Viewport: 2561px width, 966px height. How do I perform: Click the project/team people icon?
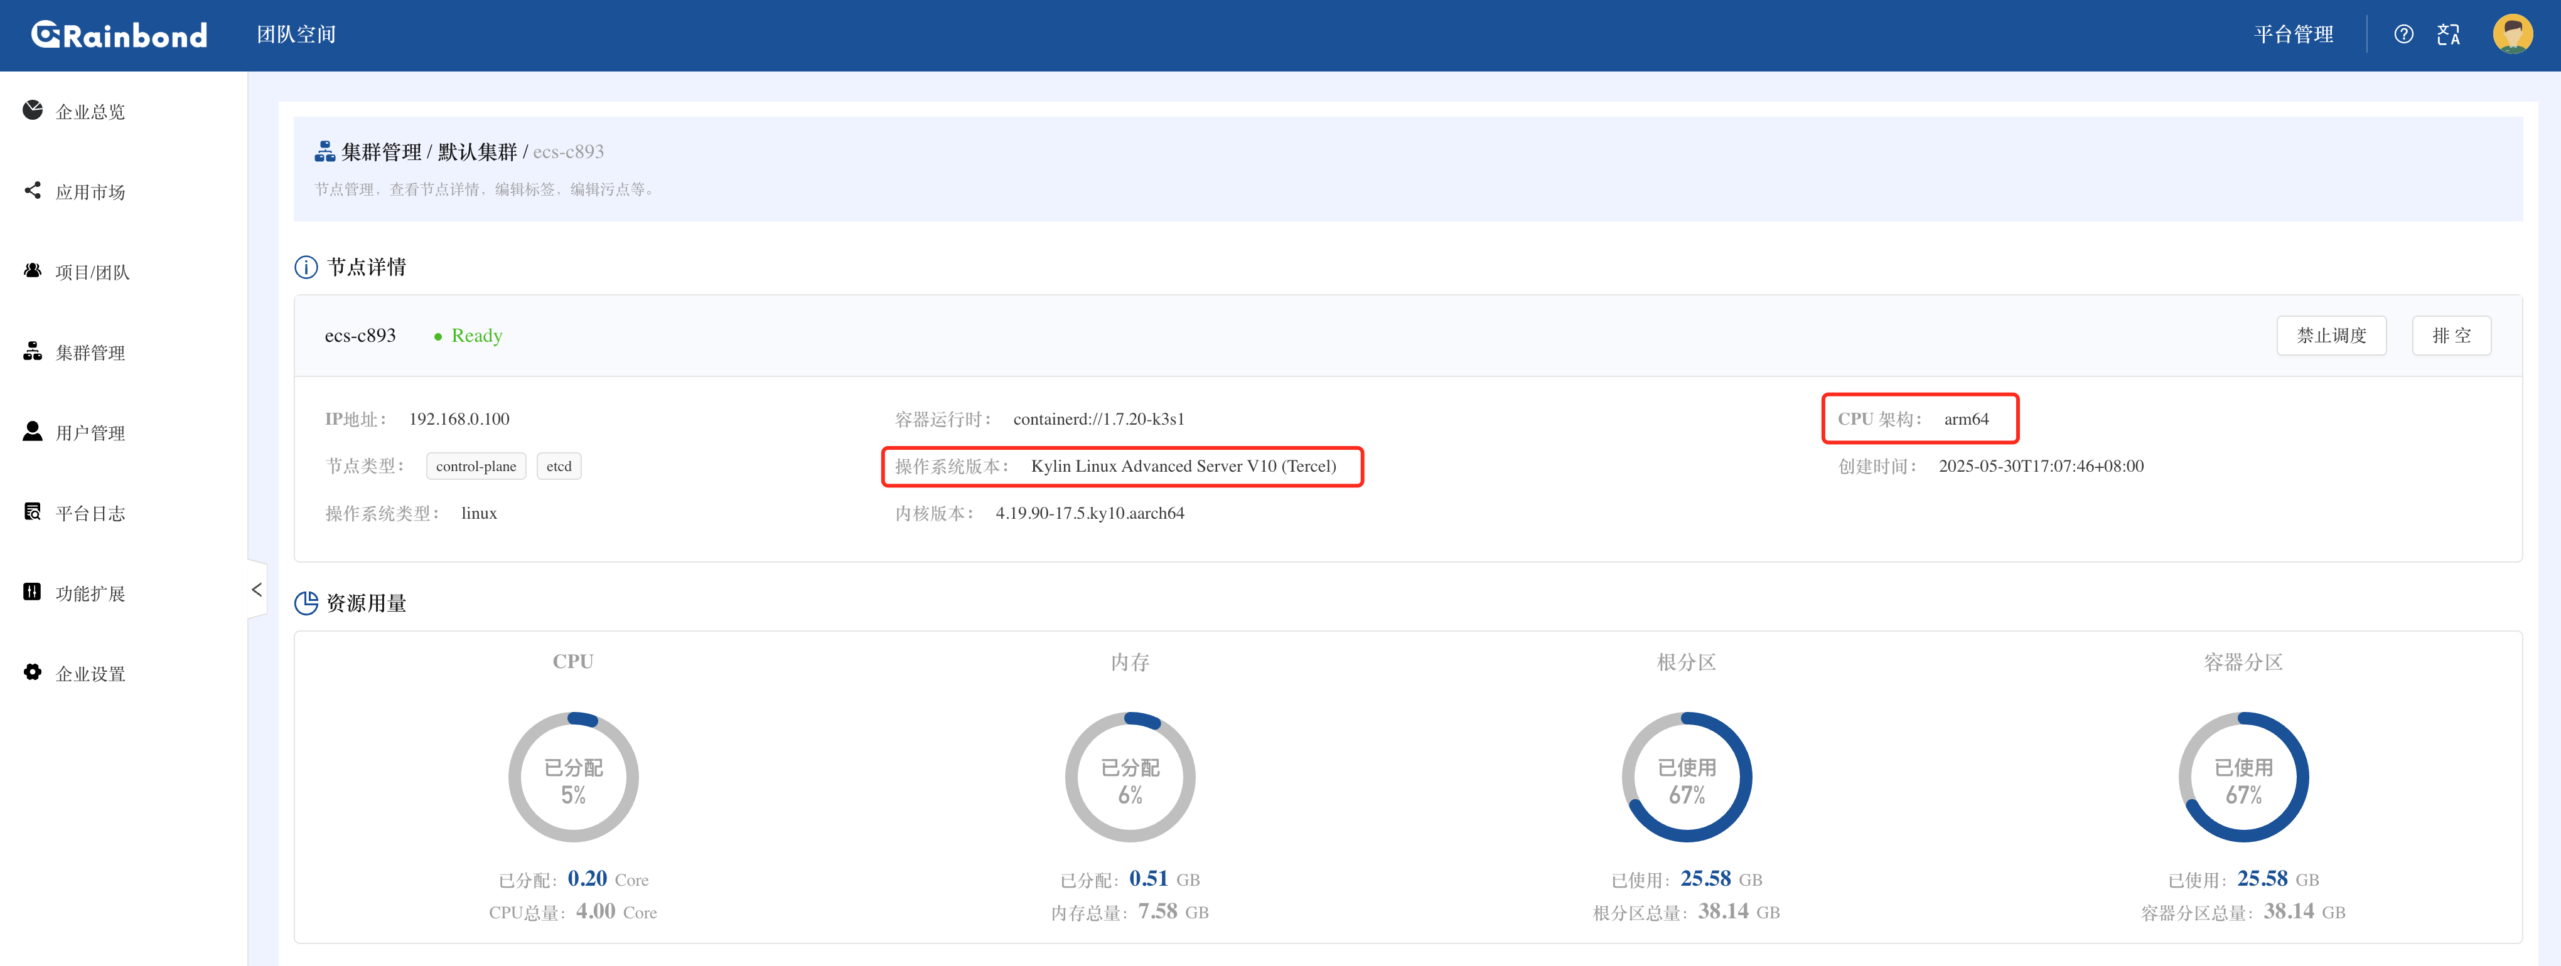(33, 270)
